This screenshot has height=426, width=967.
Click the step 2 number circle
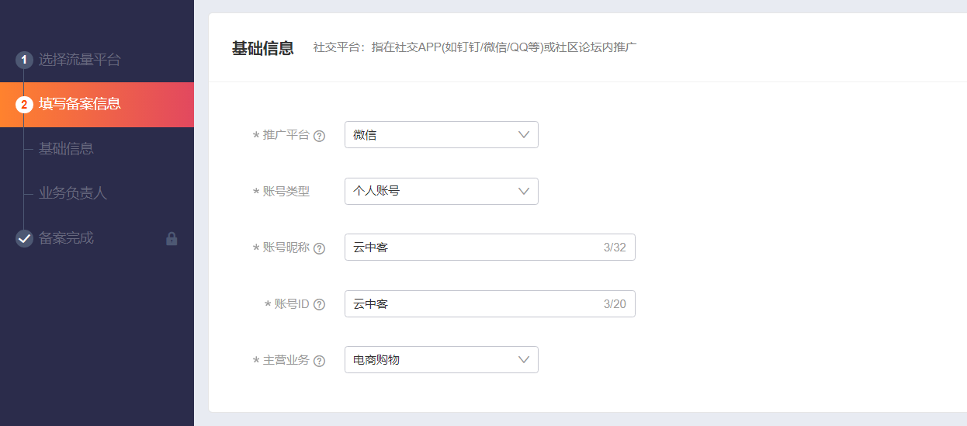point(24,105)
